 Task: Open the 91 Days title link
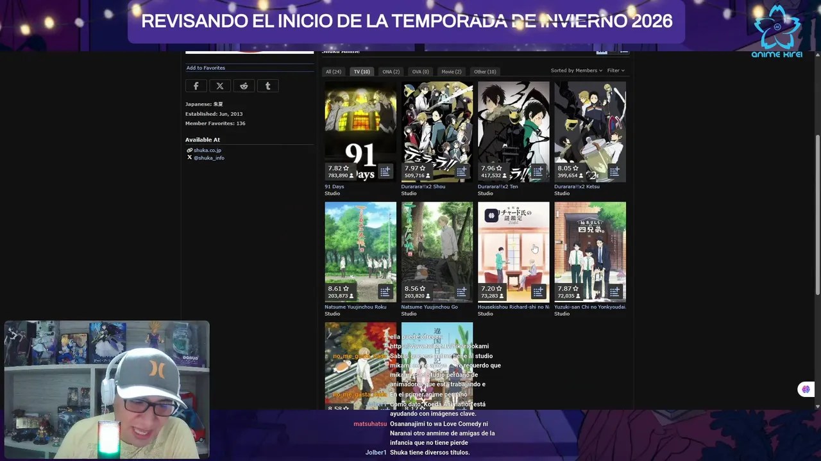334,186
